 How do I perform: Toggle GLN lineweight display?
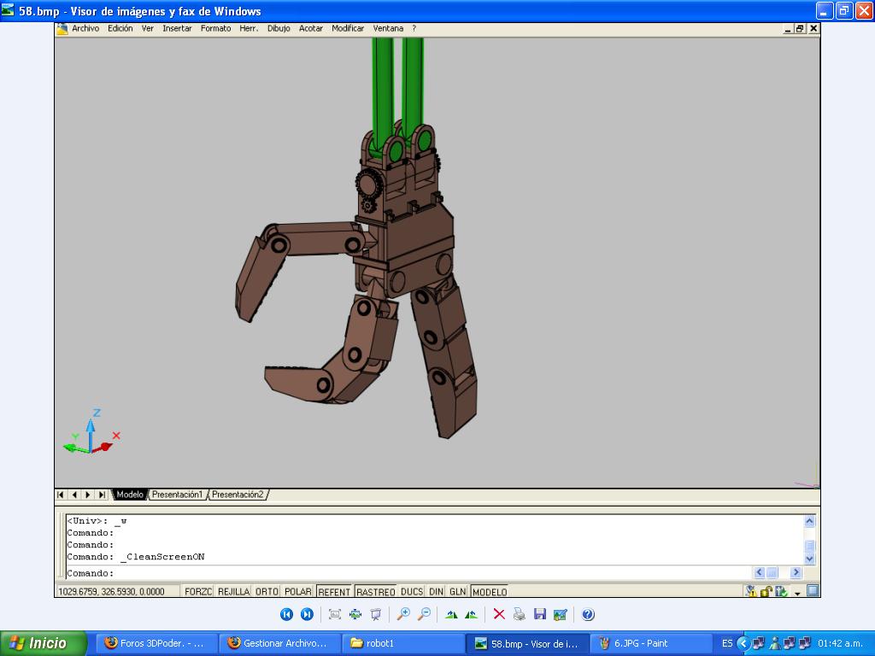coord(458,591)
